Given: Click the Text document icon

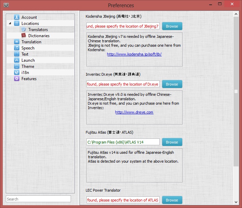Looking at the screenshot, I should tap(17, 54).
